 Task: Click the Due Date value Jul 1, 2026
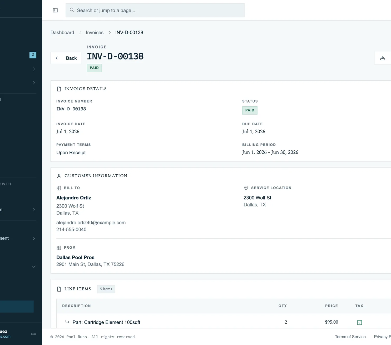254,131
